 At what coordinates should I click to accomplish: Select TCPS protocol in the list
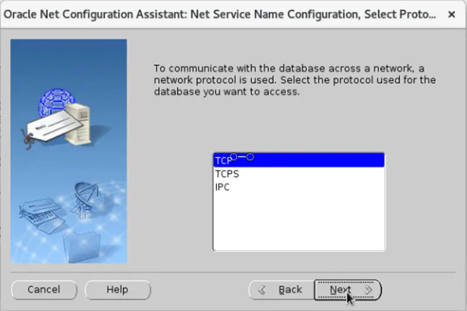pyautogui.click(x=298, y=174)
